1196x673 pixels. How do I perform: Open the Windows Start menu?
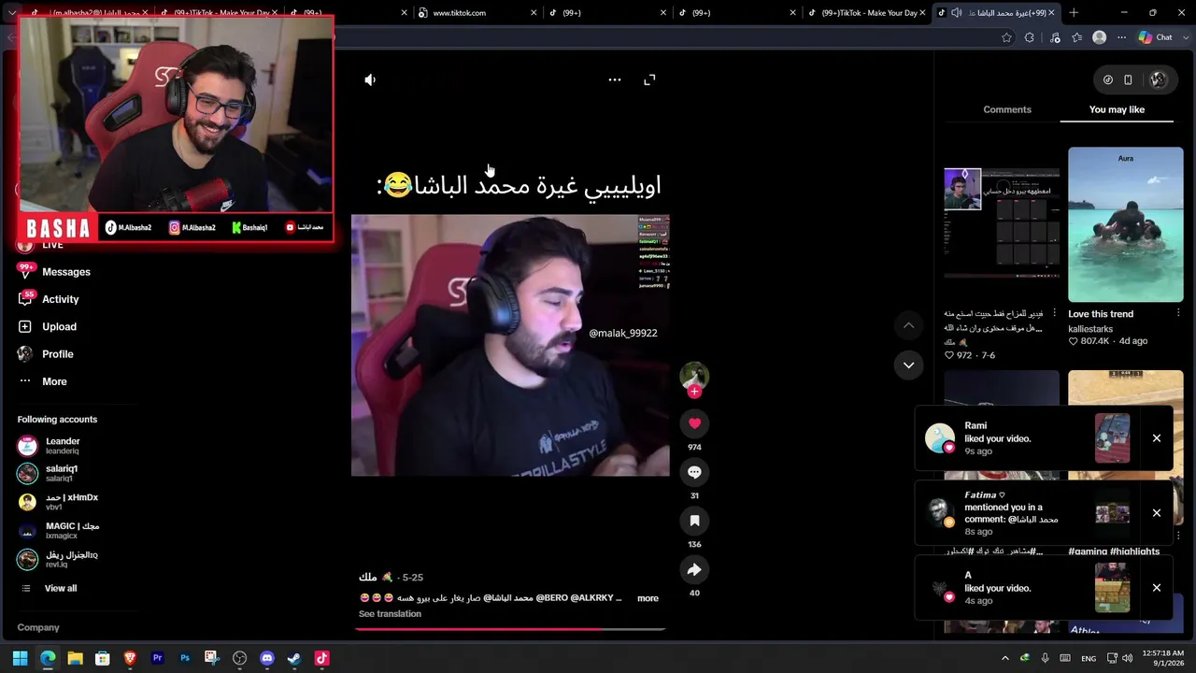click(21, 658)
